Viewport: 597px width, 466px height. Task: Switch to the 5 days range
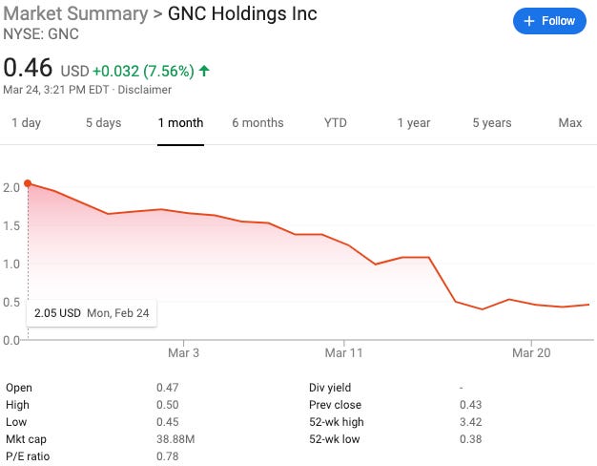(x=103, y=123)
